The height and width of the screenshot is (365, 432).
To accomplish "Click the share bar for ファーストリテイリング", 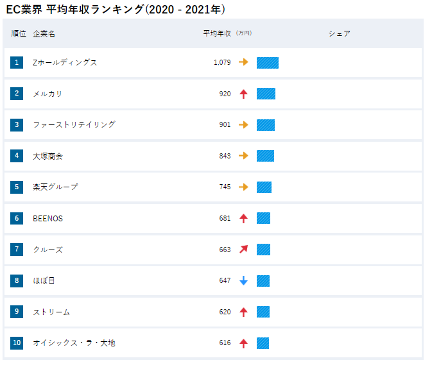I will tap(266, 125).
